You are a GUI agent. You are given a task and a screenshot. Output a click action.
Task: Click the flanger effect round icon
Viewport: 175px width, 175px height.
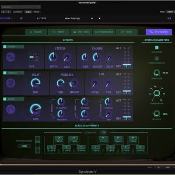point(10,57)
